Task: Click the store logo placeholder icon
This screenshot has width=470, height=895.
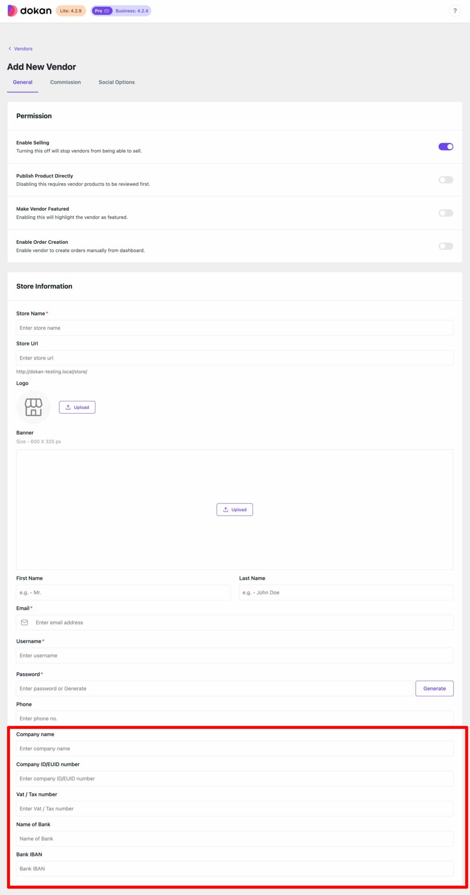Action: (x=34, y=407)
